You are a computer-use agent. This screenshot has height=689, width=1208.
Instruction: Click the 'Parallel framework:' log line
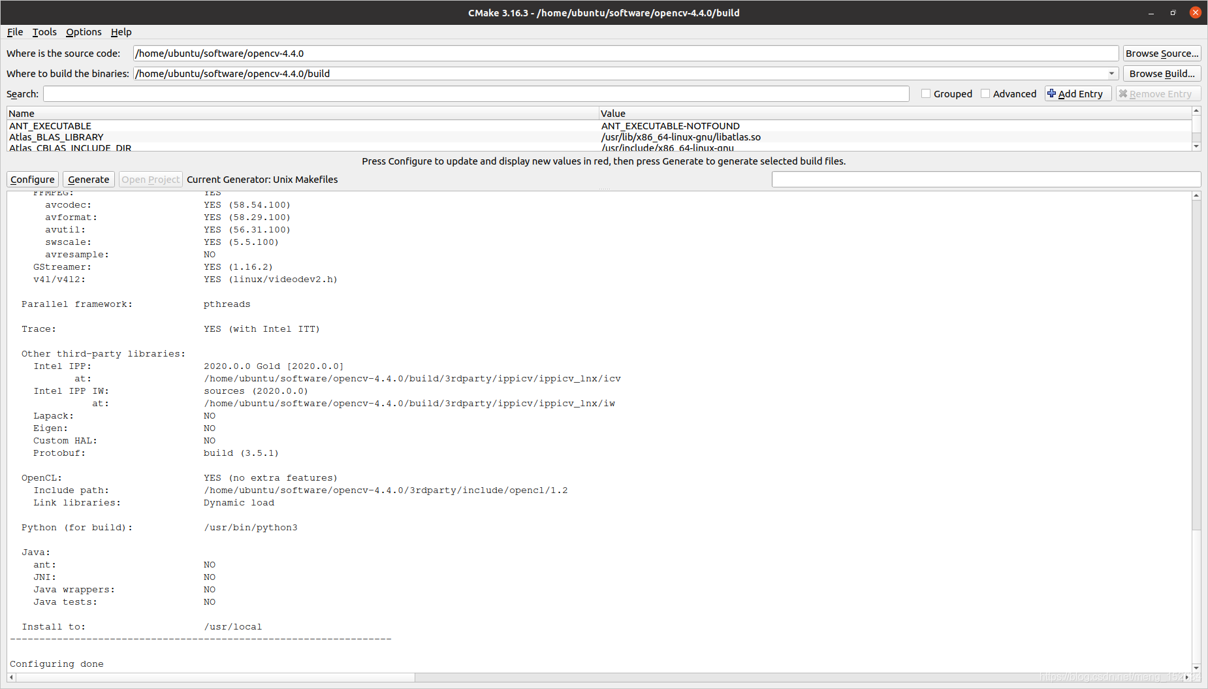[x=77, y=304]
